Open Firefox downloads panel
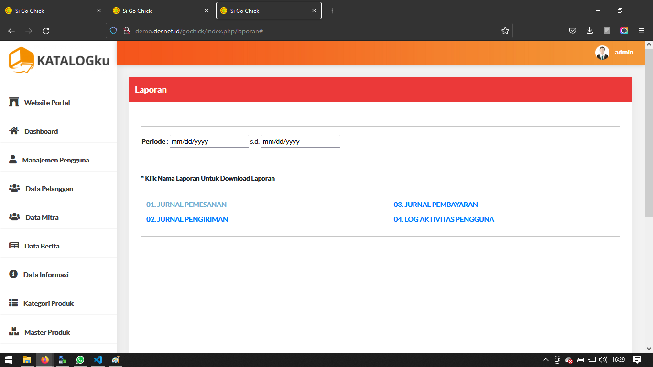The height and width of the screenshot is (367, 653). click(589, 31)
